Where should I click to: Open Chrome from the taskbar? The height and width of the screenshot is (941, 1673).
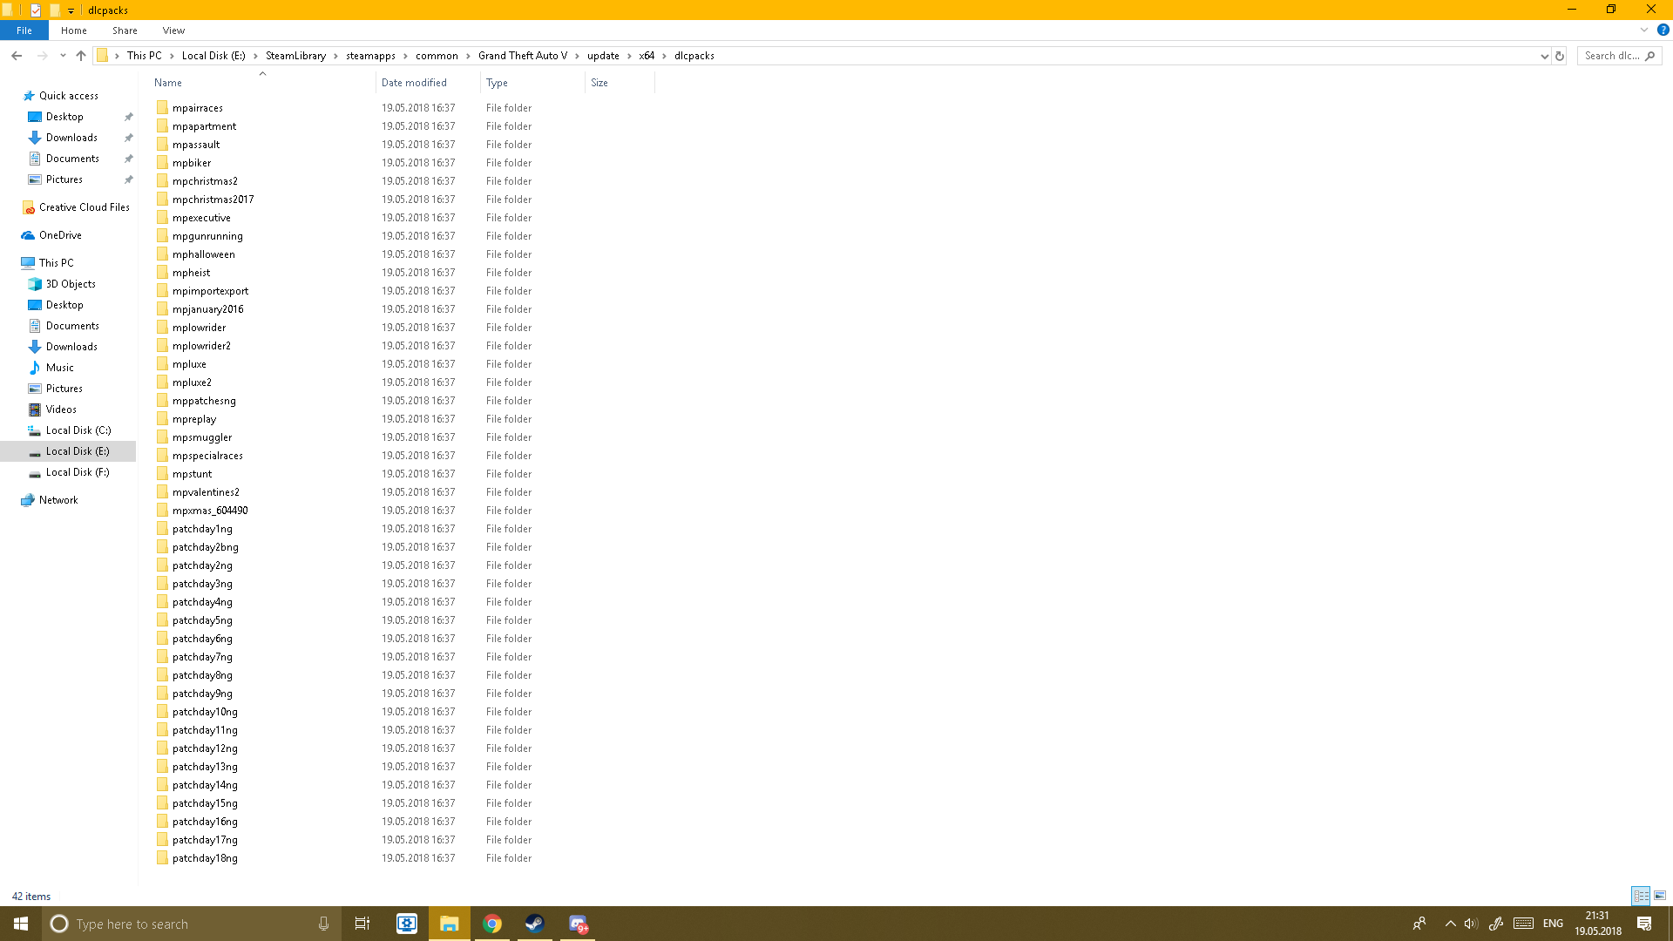492,924
